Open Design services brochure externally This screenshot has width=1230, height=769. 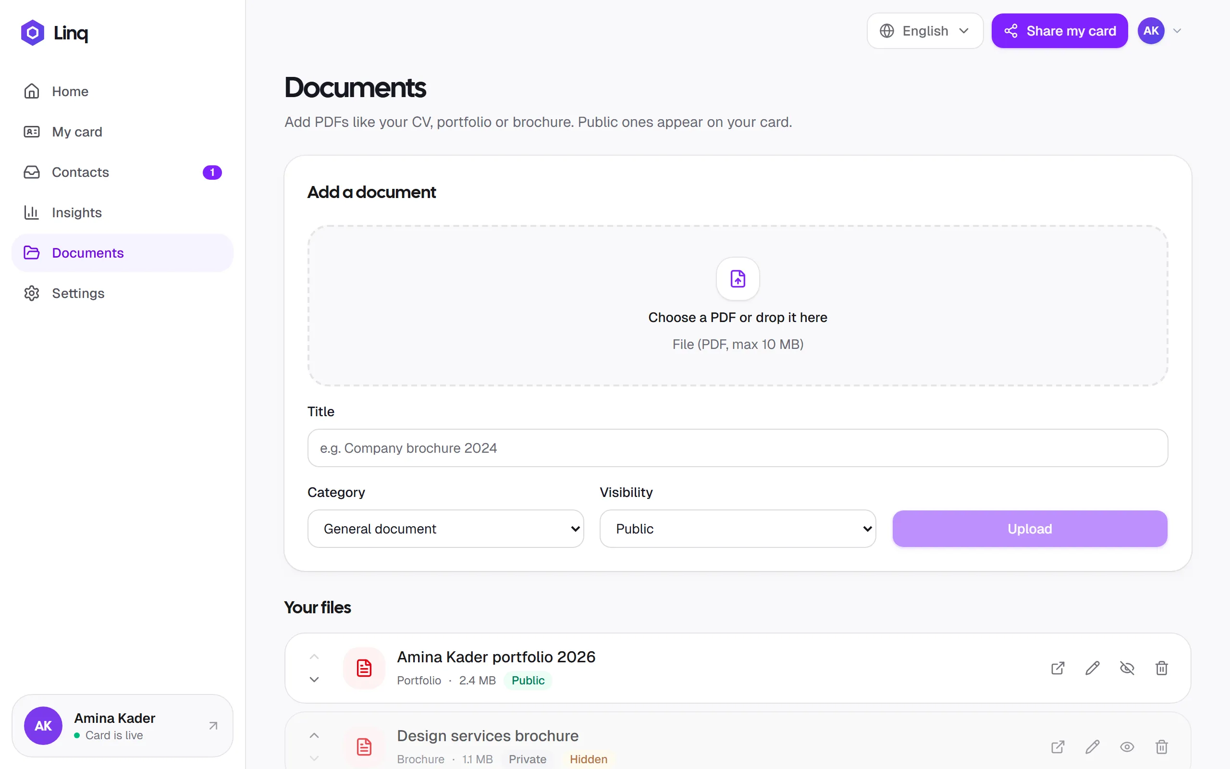point(1058,747)
